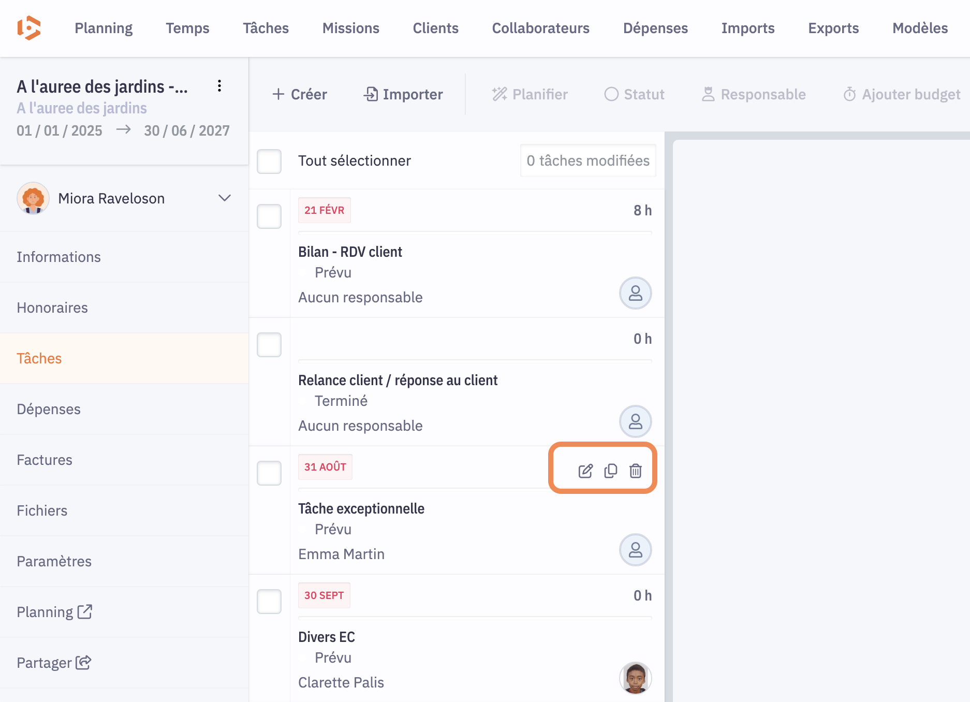Open the three-dot mission options menu
The image size is (970, 702).
(219, 86)
